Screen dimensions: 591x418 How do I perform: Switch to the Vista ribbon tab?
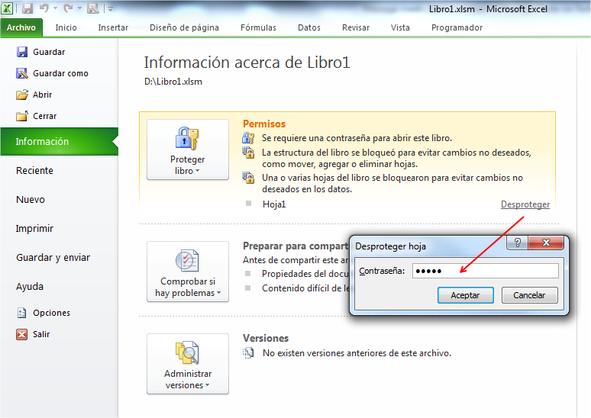400,27
